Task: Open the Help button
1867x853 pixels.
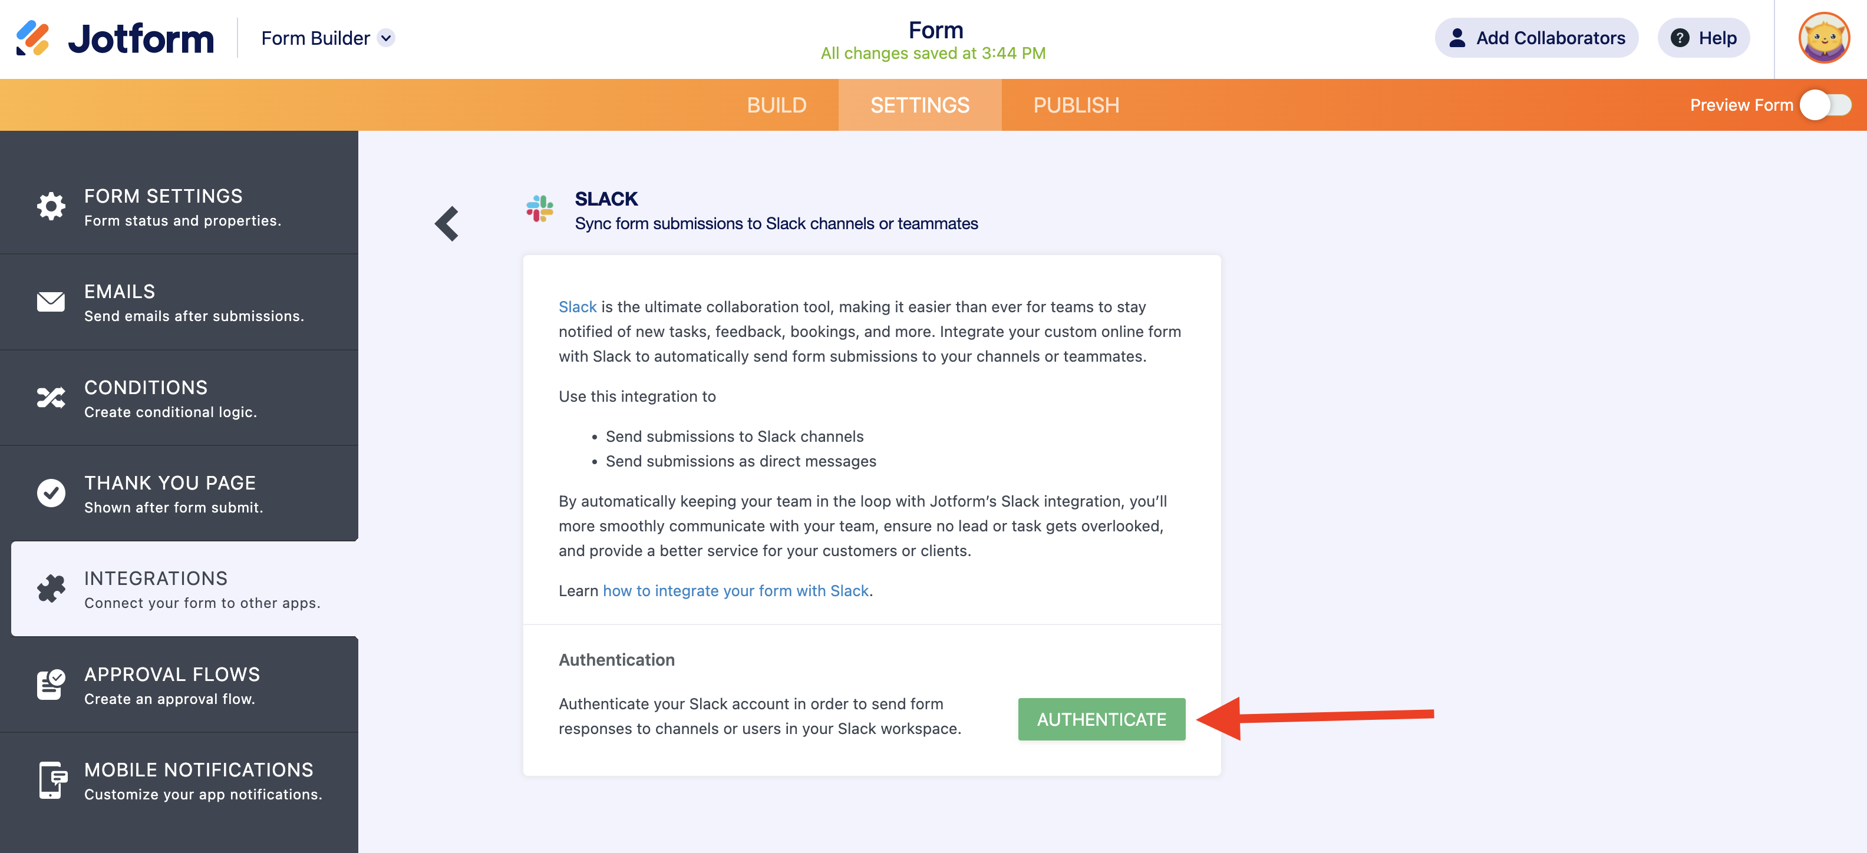Action: click(x=1703, y=38)
